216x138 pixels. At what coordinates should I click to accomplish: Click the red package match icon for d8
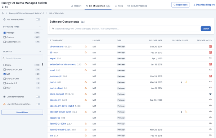tap(210, 52)
